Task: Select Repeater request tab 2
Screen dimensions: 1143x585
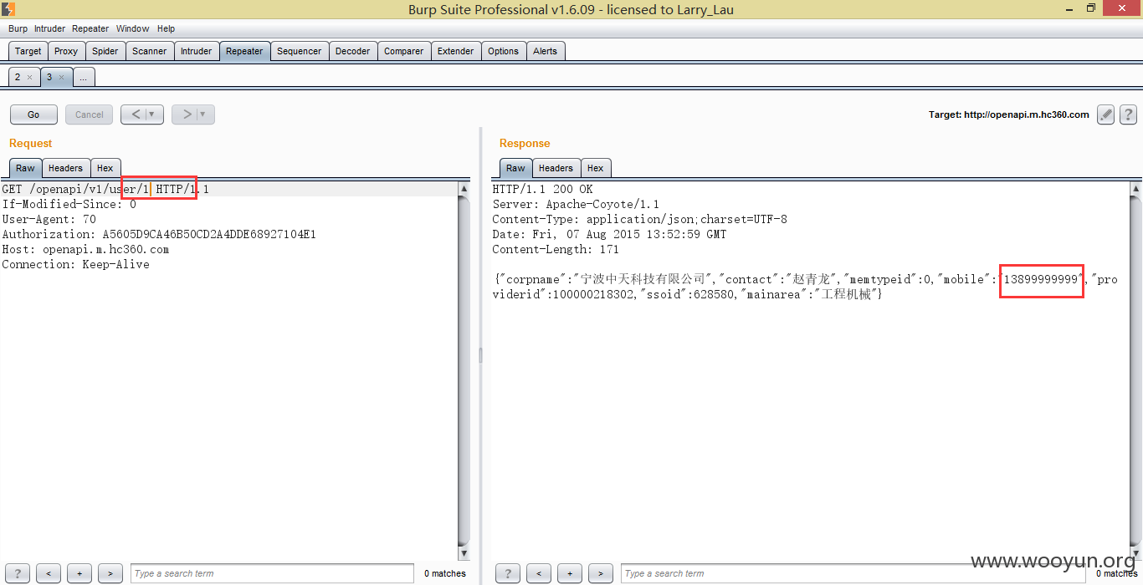Action: [18, 77]
